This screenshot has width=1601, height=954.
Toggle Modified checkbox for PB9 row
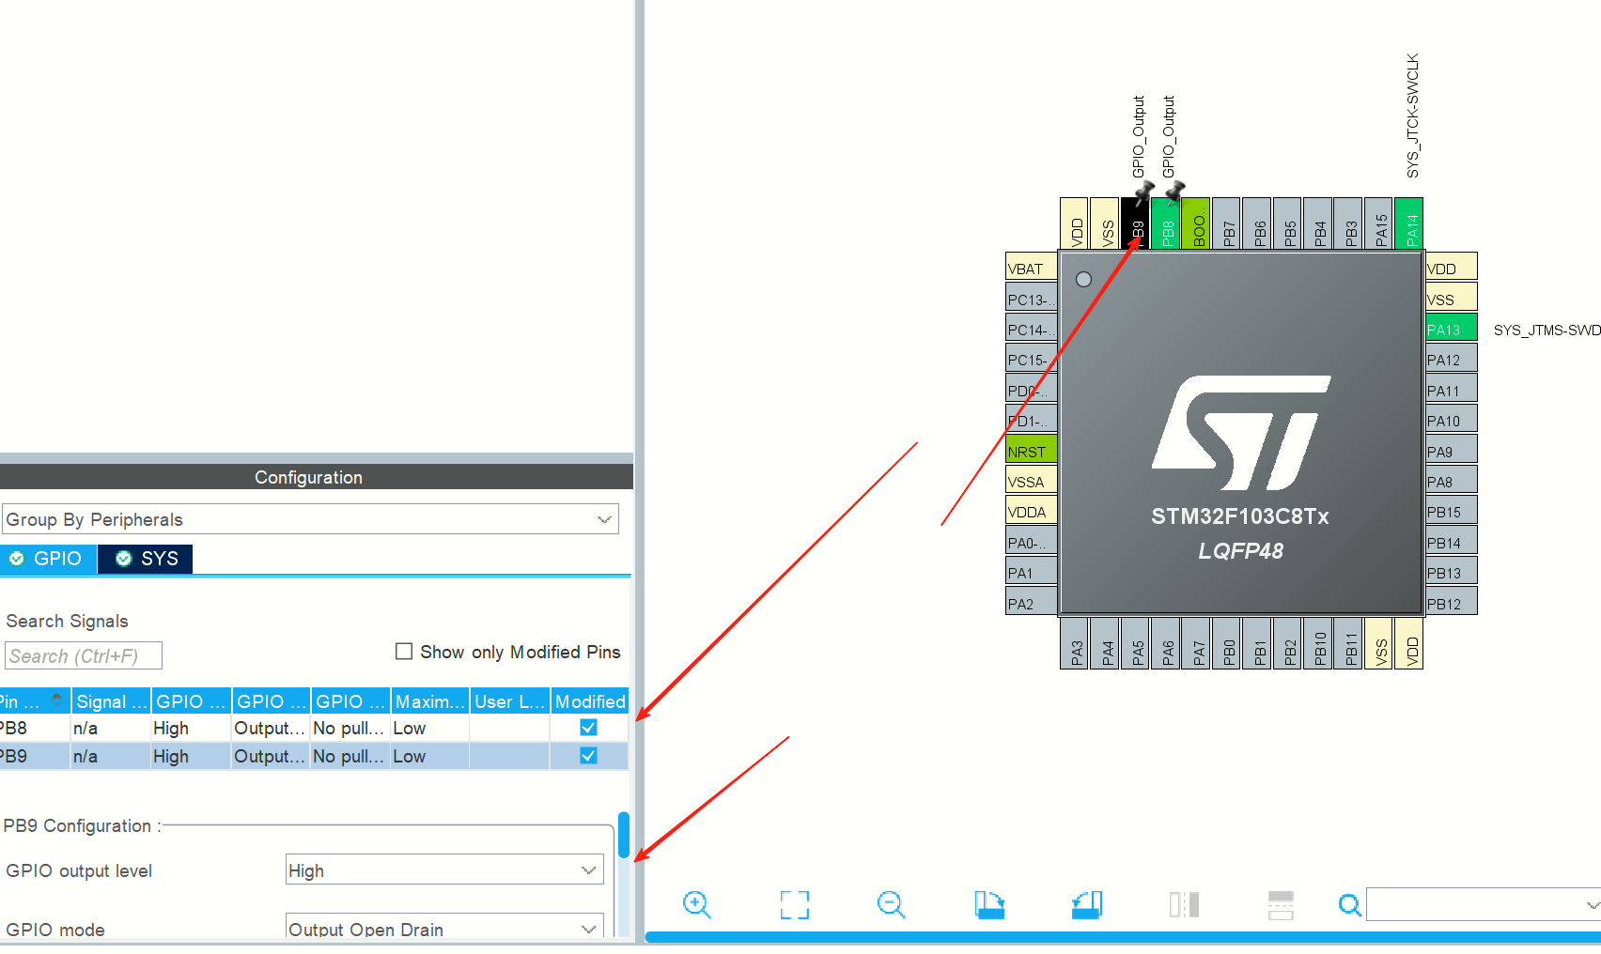pos(588,756)
